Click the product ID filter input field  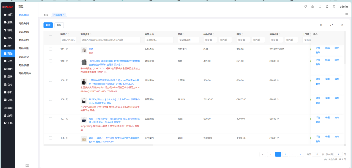point(68,40)
